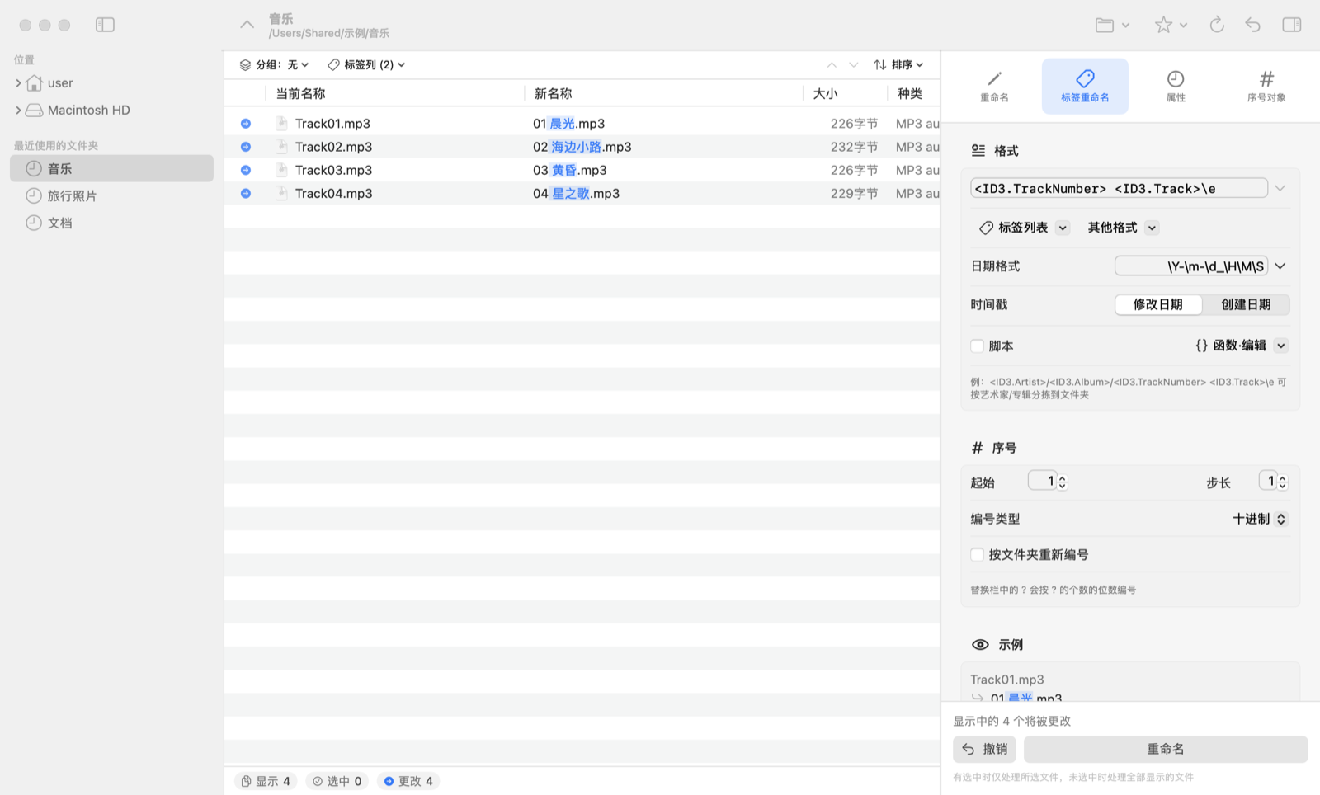Expand the user location in sidebar
The width and height of the screenshot is (1320, 795).
[x=18, y=82]
